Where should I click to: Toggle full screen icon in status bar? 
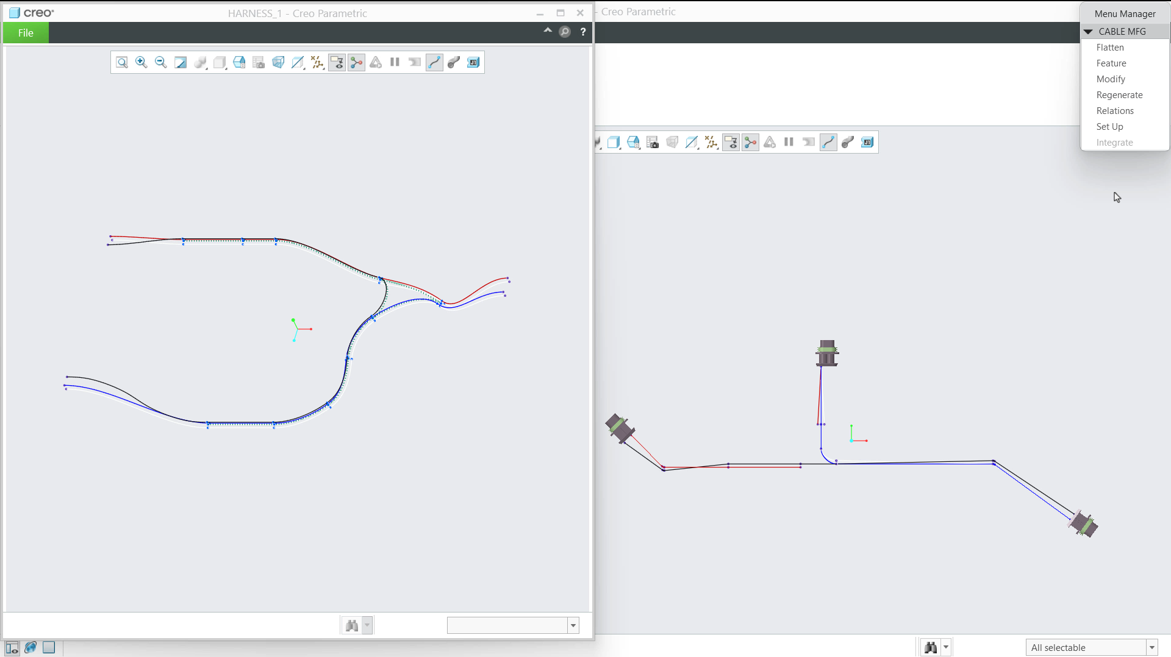[x=49, y=647]
